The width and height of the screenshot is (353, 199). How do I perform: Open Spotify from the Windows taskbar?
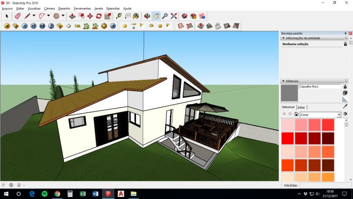(x=45, y=194)
